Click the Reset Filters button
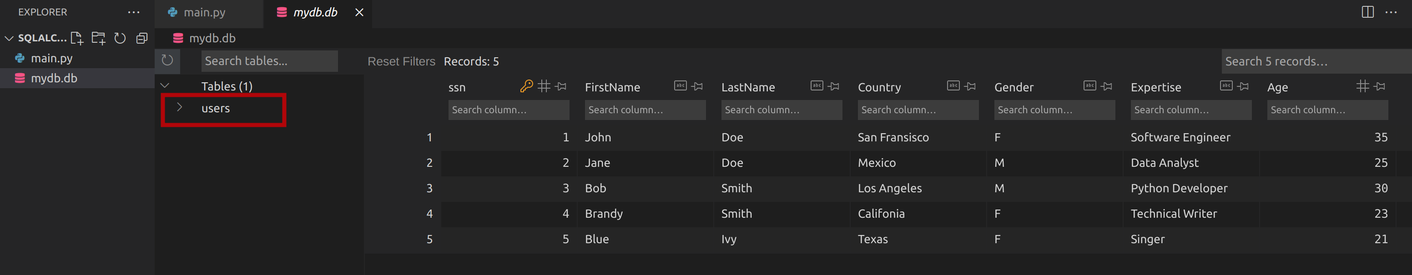 click(401, 61)
